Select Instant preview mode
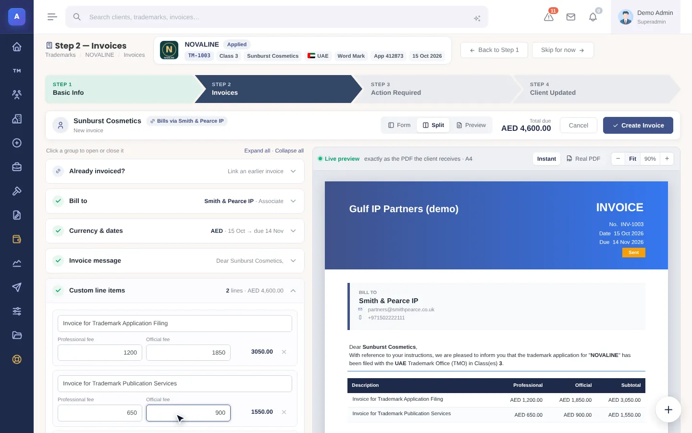 click(546, 159)
